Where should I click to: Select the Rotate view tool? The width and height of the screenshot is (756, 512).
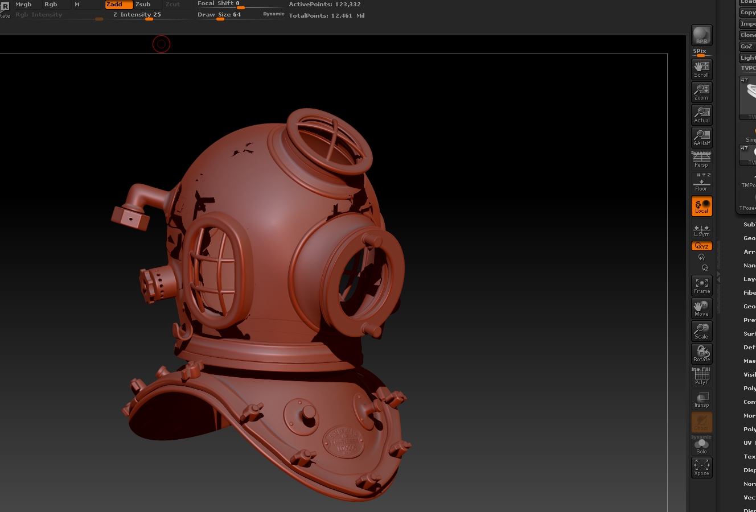click(701, 354)
